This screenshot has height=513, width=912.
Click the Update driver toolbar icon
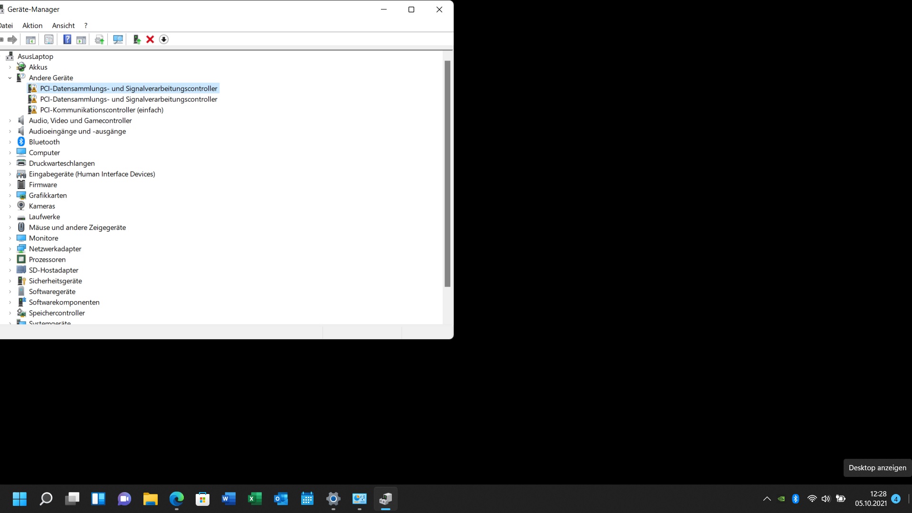point(99,39)
